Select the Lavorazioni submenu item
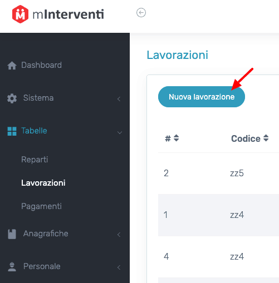 [x=43, y=183]
